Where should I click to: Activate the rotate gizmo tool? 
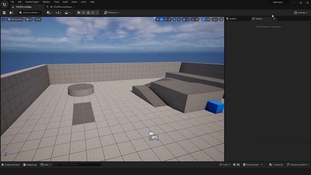(x=166, y=19)
